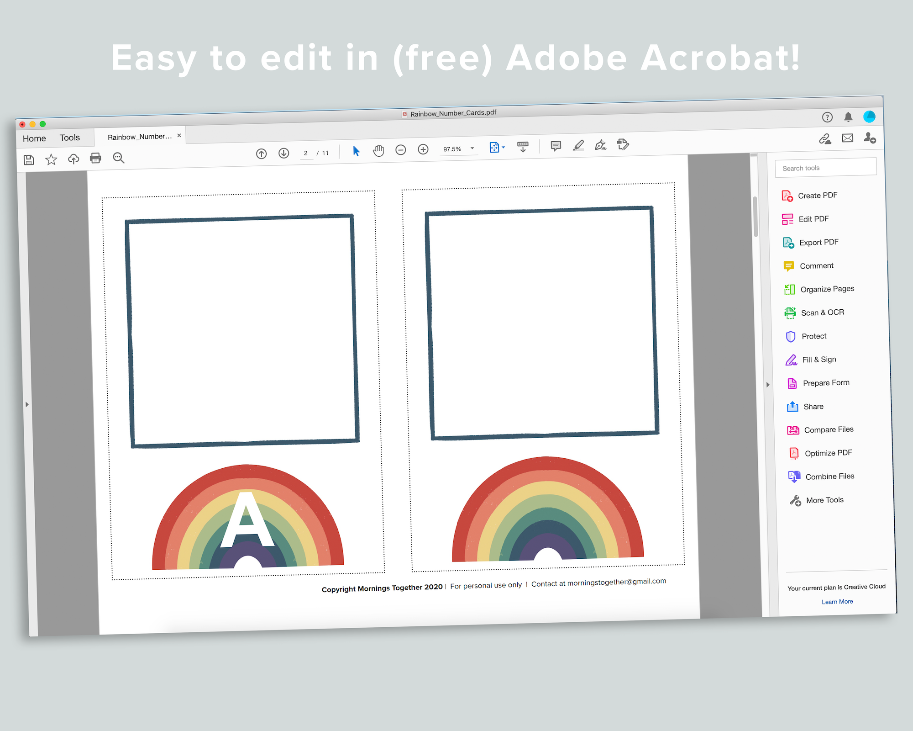This screenshot has width=913, height=731.
Task: Open Combine Files tool
Action: click(822, 477)
